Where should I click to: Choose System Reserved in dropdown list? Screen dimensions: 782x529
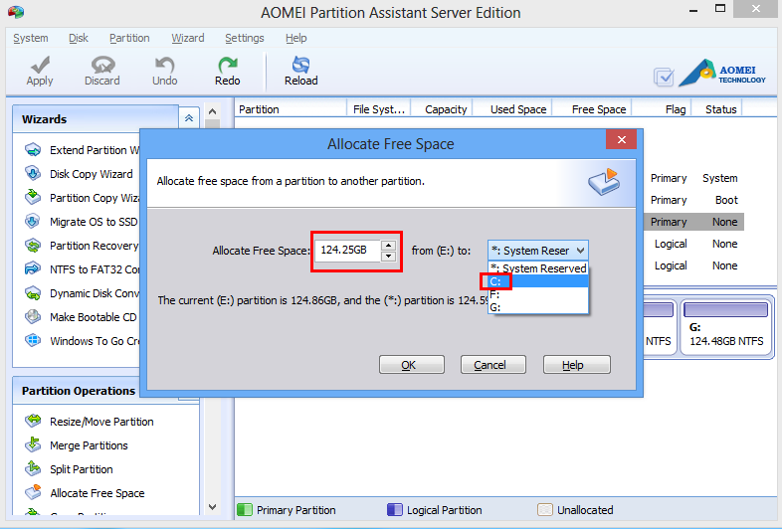coord(538,268)
